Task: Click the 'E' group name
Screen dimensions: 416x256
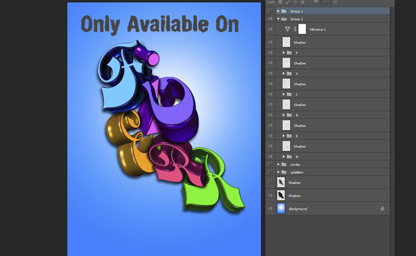Action: coord(297,136)
